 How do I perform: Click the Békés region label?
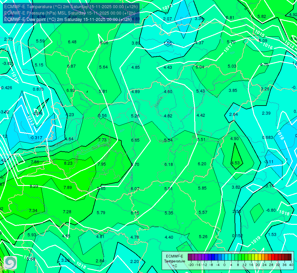click(x=197, y=134)
